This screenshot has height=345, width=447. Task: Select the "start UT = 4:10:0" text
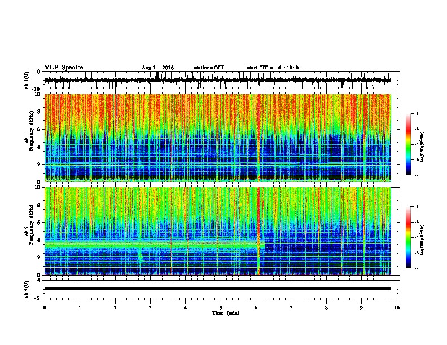(x=273, y=68)
